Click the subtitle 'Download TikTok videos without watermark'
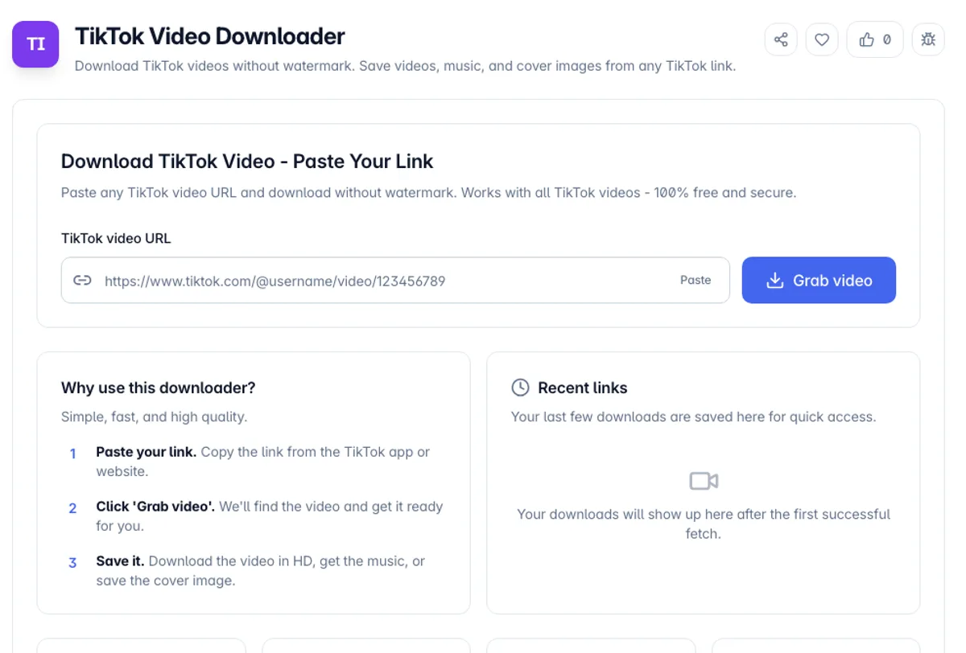966x653 pixels. pyautogui.click(x=406, y=66)
